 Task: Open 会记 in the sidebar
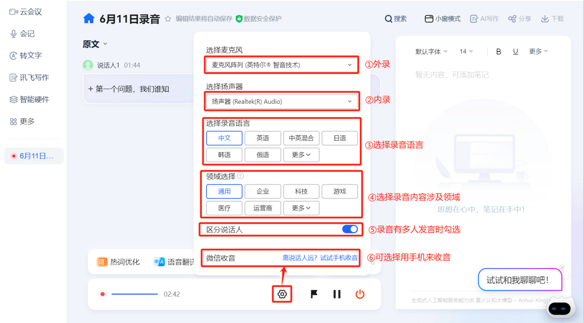22,34
